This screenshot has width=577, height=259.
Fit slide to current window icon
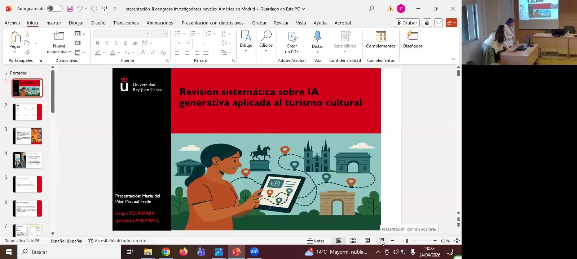tap(457, 241)
